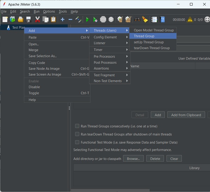Click the Save floppy disk toolbar icon
The height and width of the screenshot is (192, 210).
point(29,19)
